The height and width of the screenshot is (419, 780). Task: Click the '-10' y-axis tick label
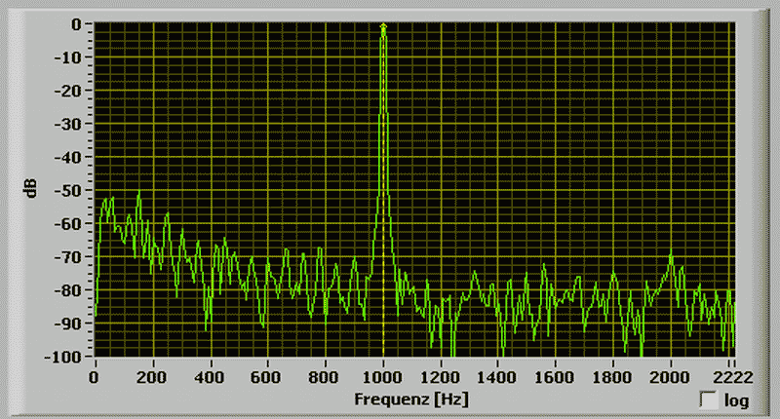66,57
